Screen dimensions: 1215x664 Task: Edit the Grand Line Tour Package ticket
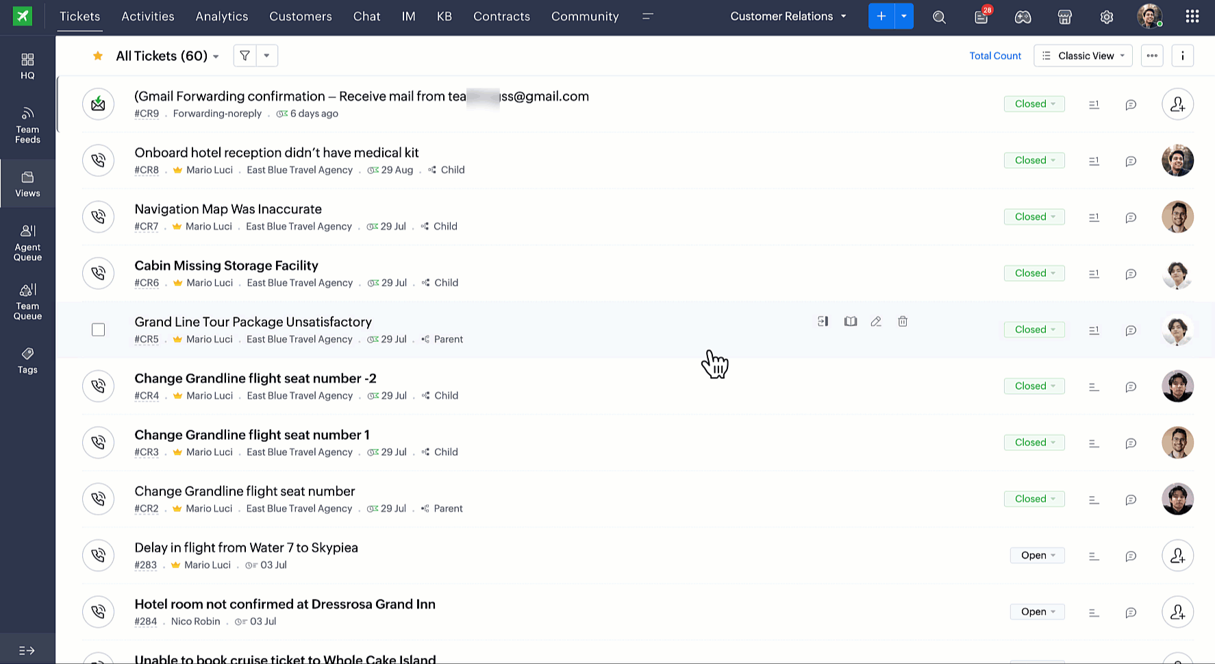876,321
